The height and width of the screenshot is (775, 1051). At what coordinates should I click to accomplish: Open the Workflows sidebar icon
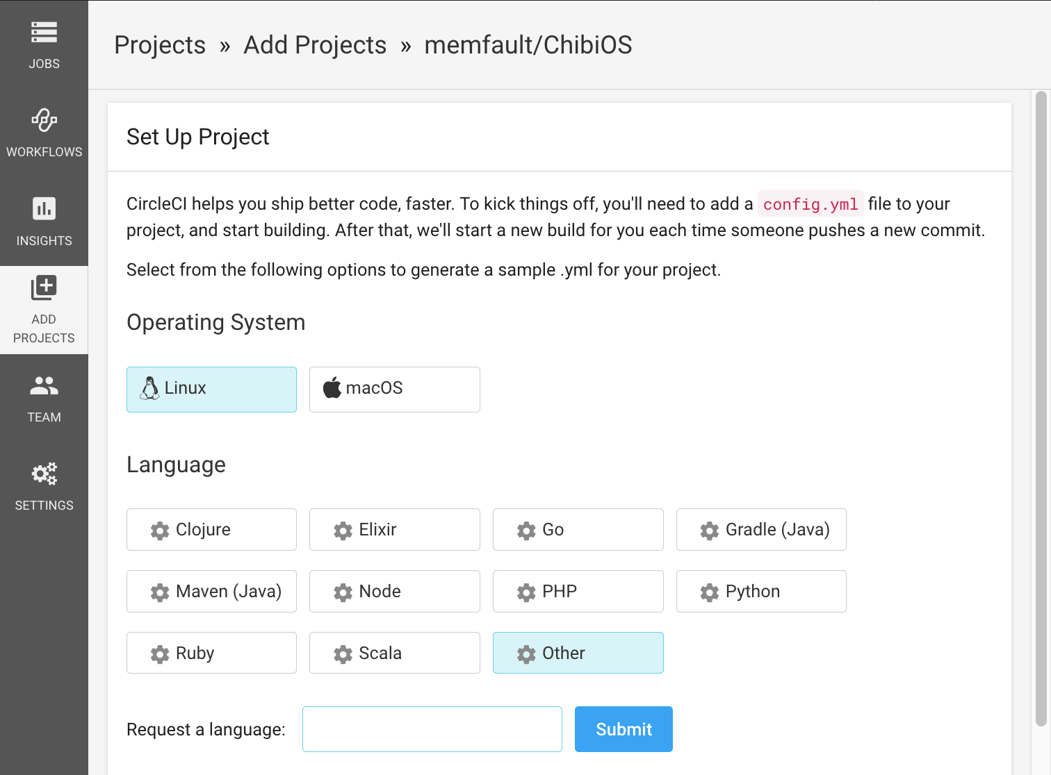tap(44, 120)
